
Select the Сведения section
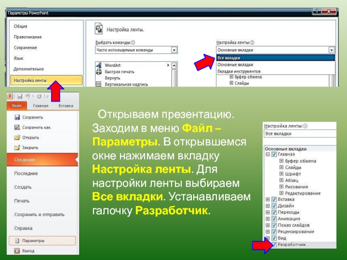click(42, 159)
